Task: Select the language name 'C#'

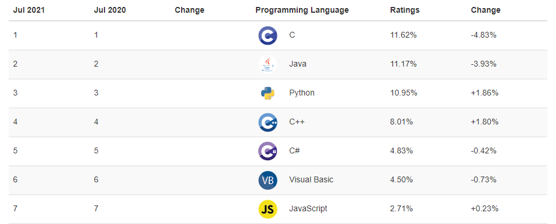Action: [295, 150]
